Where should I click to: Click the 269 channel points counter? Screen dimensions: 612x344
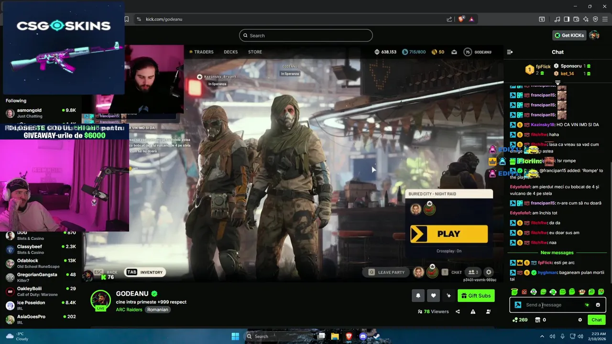[x=520, y=320]
